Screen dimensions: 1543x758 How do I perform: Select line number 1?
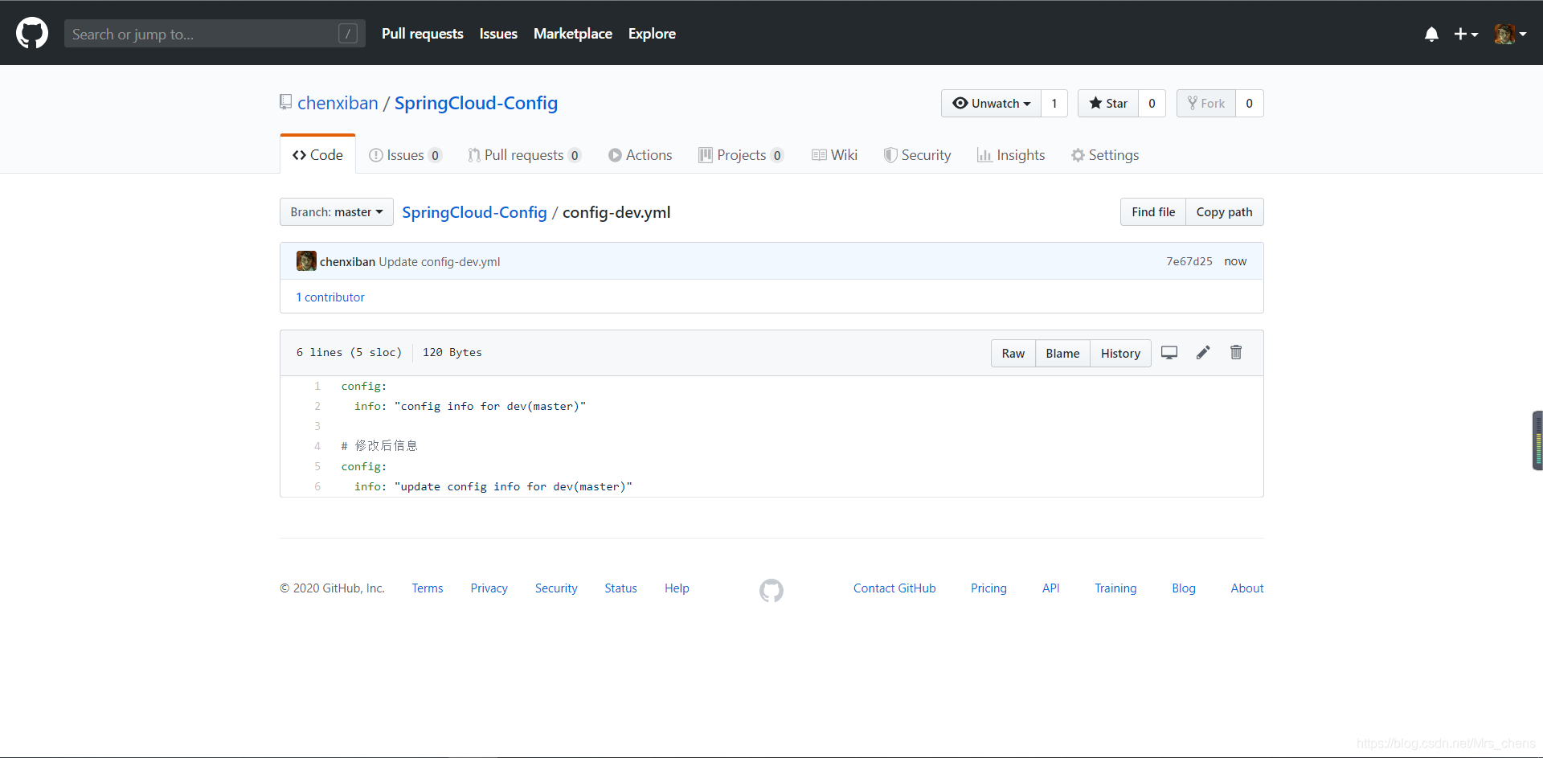tap(317, 387)
